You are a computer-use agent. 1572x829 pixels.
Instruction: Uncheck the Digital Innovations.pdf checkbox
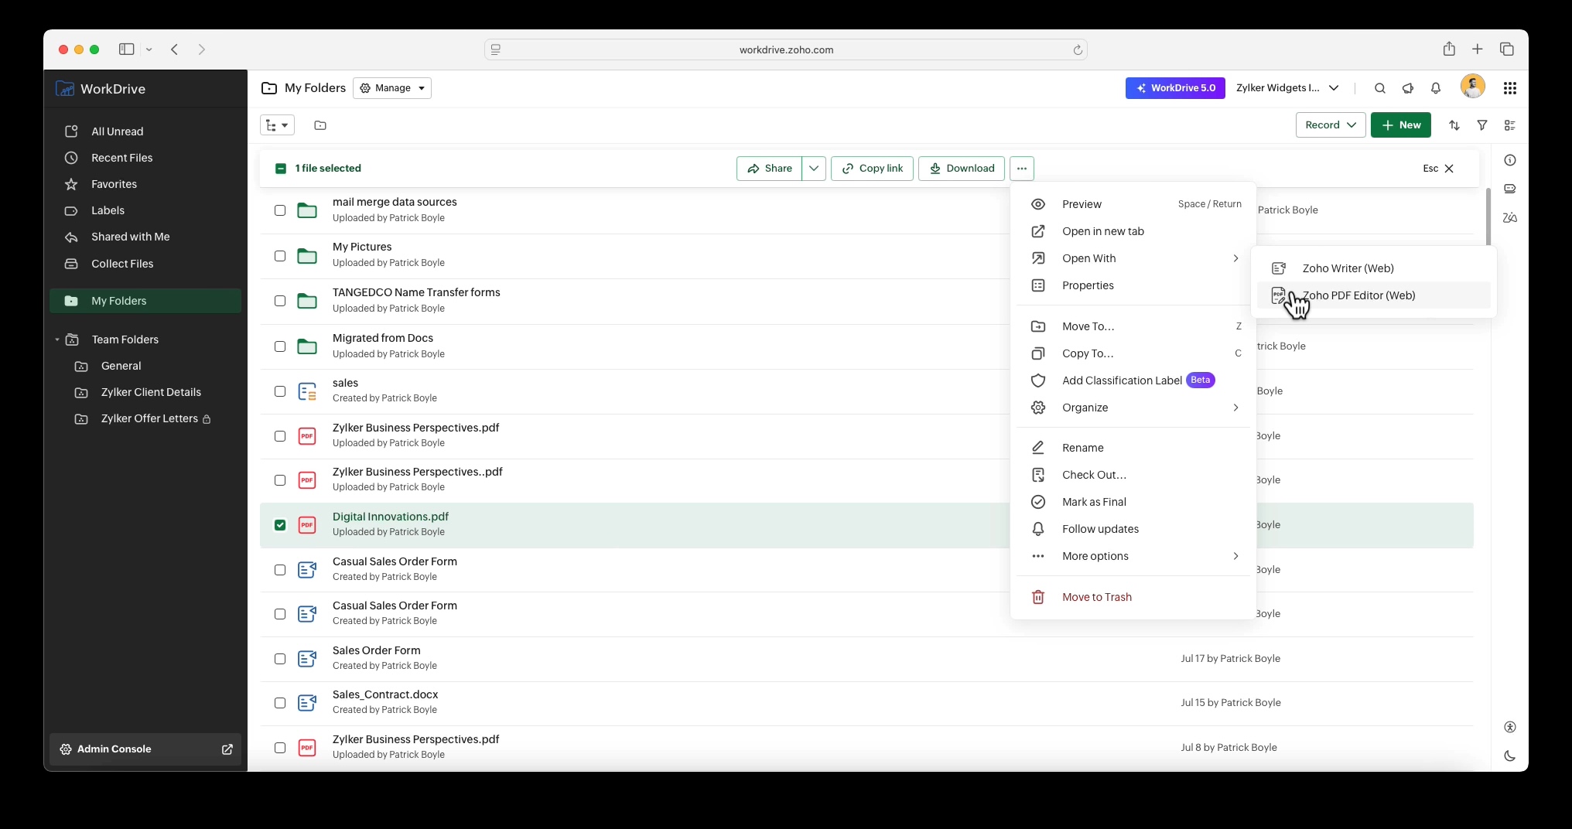[280, 524]
